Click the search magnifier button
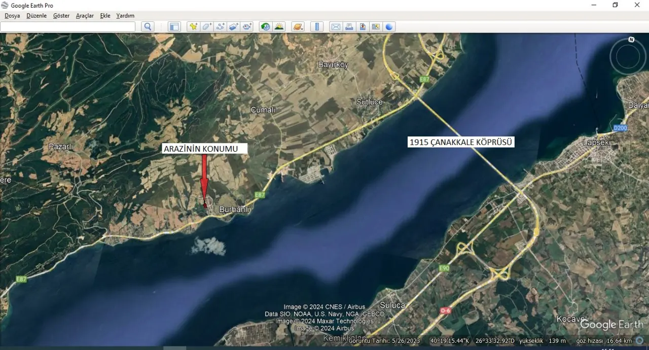Viewport: 649px width, 350px height. coord(148,27)
